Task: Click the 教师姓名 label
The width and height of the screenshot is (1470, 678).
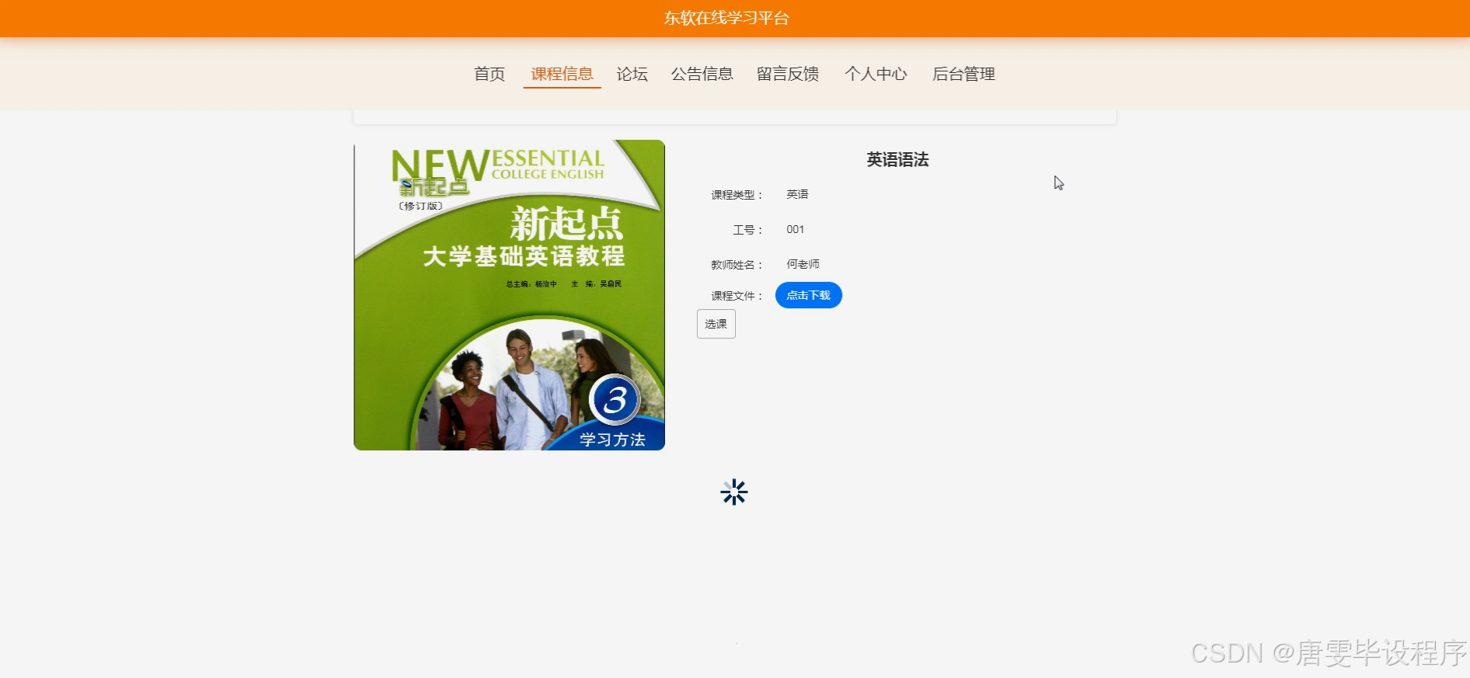Action: 737,265
